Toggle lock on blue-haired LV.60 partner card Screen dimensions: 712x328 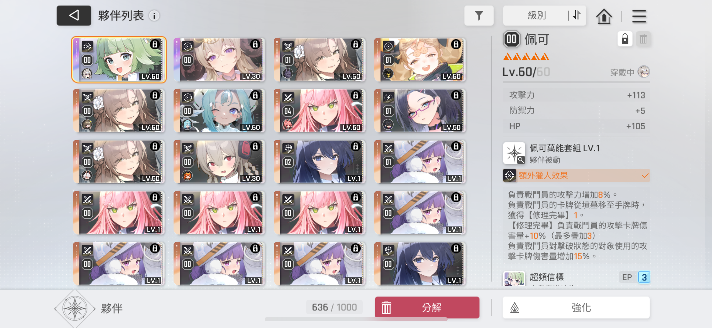tap(255, 95)
